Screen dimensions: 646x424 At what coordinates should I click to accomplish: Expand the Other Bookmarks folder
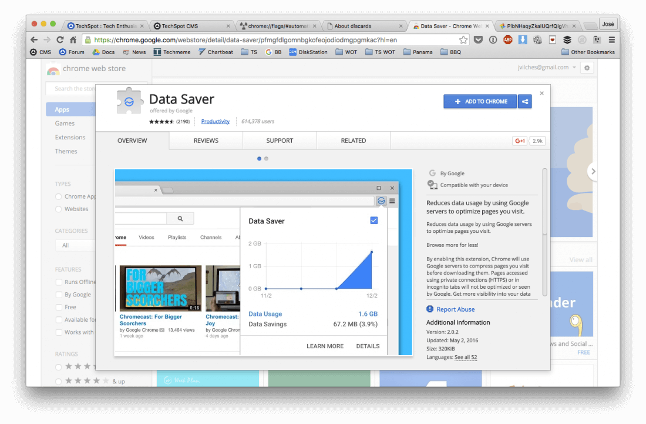pyautogui.click(x=588, y=52)
